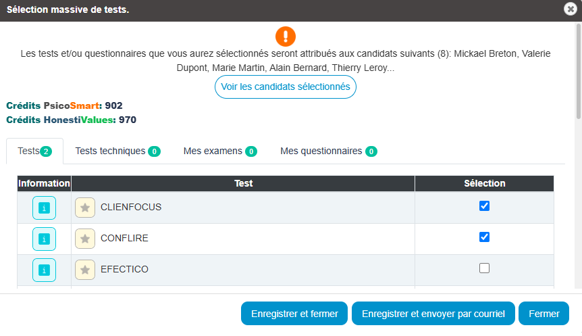582x336 pixels.
Task: Uncheck the CONFLIRE selection checkbox
Action: 484,237
